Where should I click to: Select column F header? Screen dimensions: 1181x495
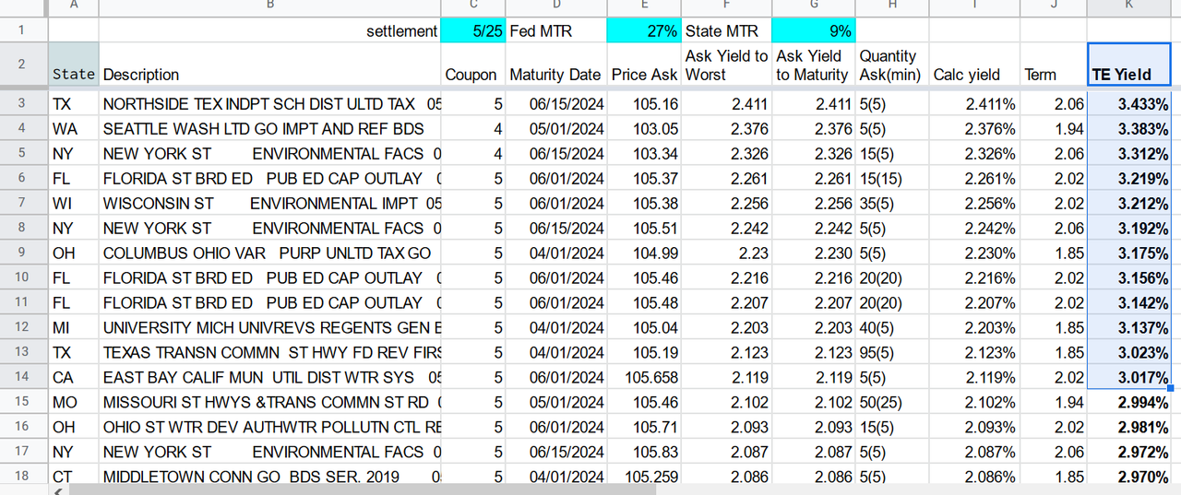[x=726, y=7]
